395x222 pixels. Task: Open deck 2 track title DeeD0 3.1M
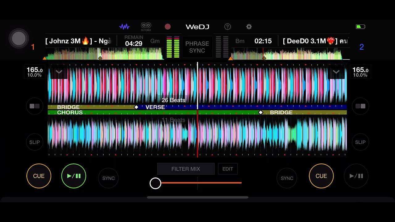tap(315, 41)
